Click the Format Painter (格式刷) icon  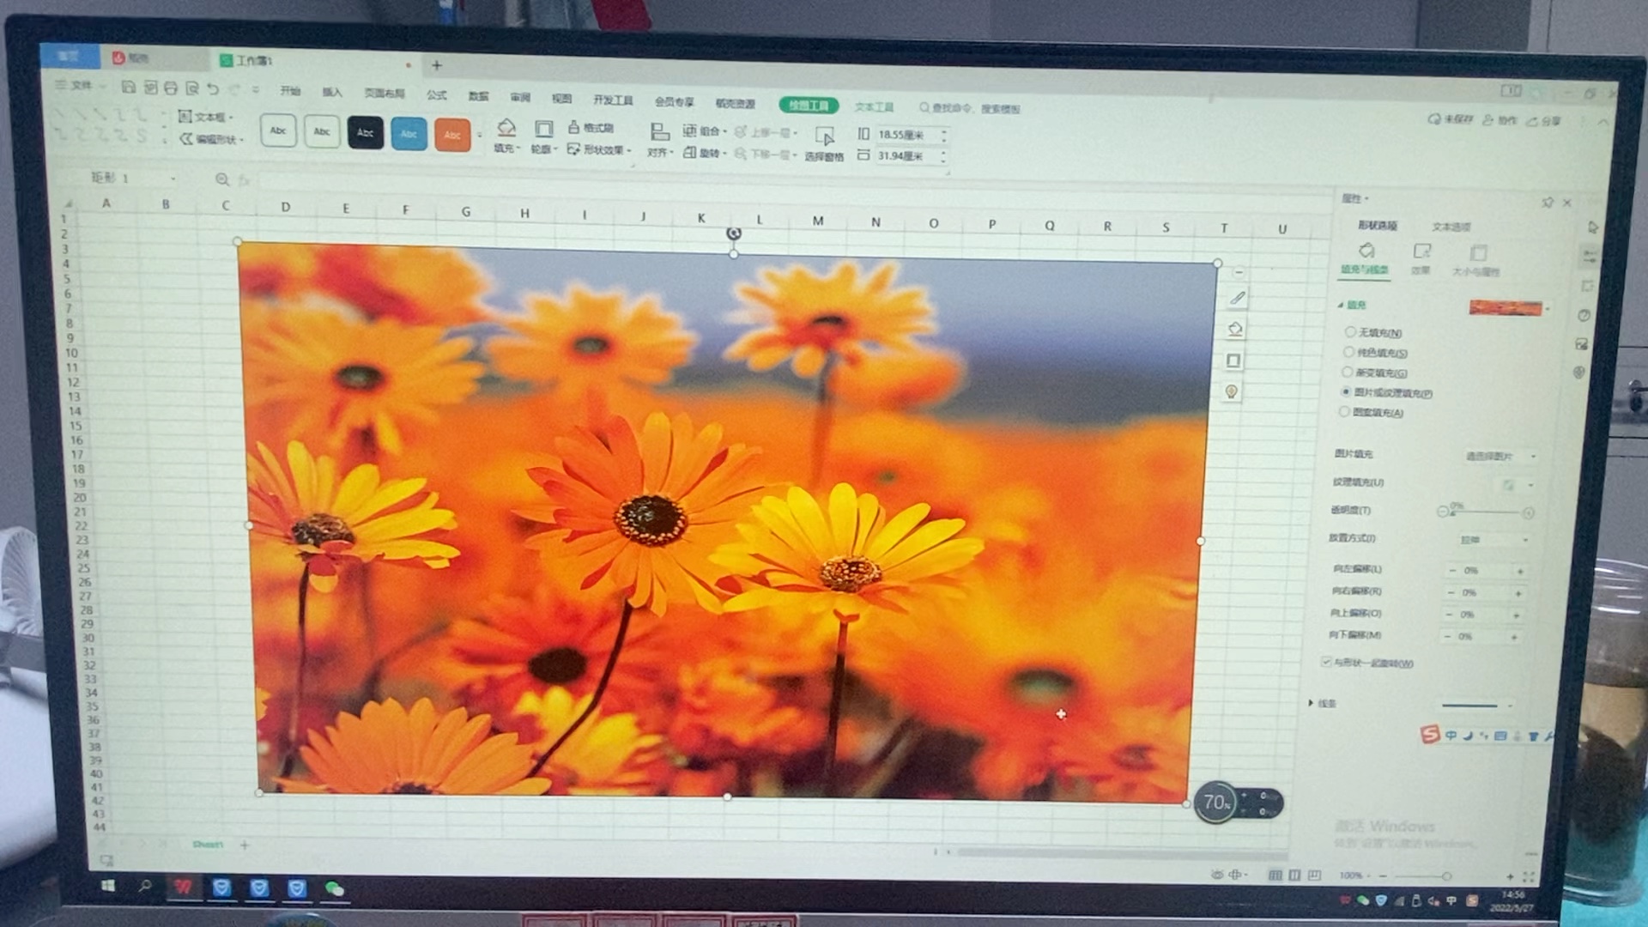click(574, 128)
